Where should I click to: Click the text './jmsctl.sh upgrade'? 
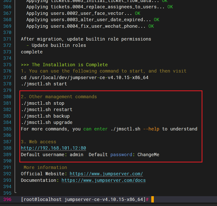pos(47,122)
